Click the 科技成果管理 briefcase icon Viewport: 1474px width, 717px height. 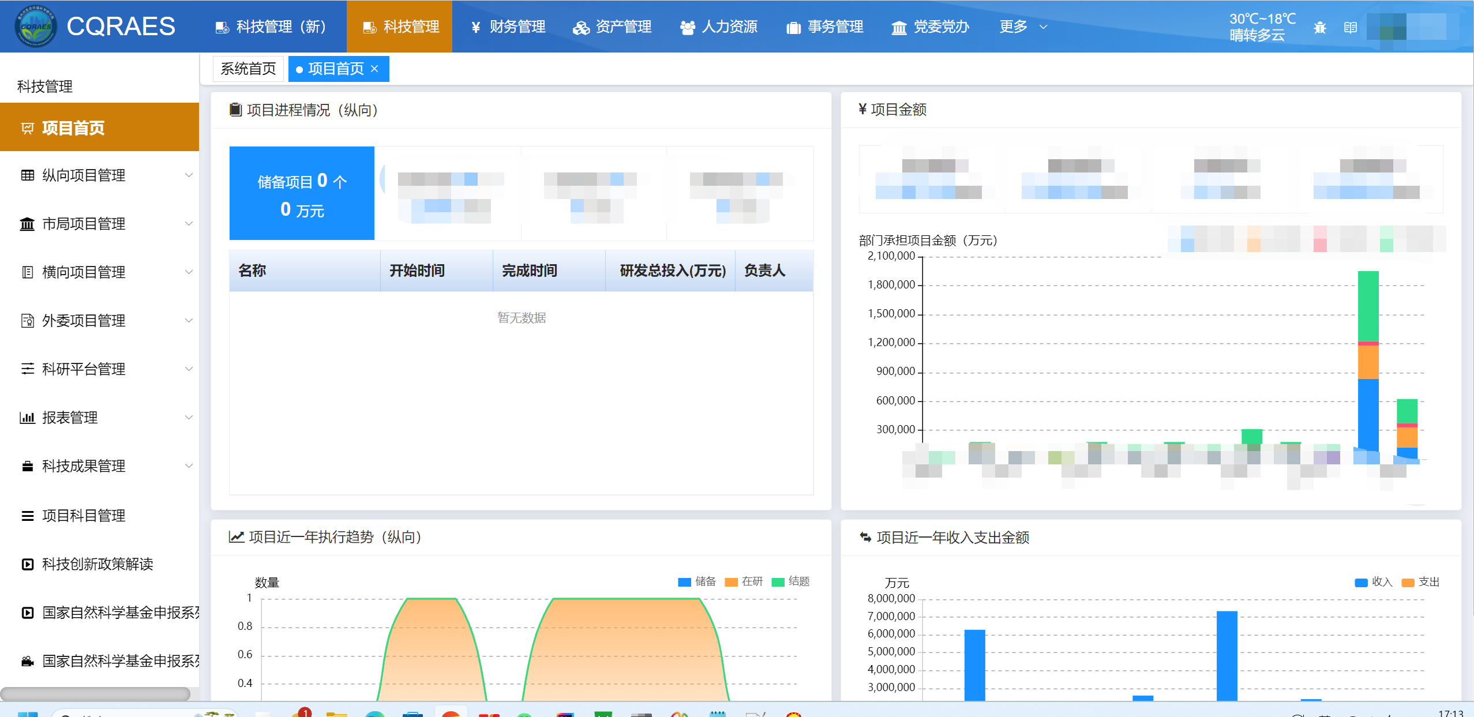27,466
